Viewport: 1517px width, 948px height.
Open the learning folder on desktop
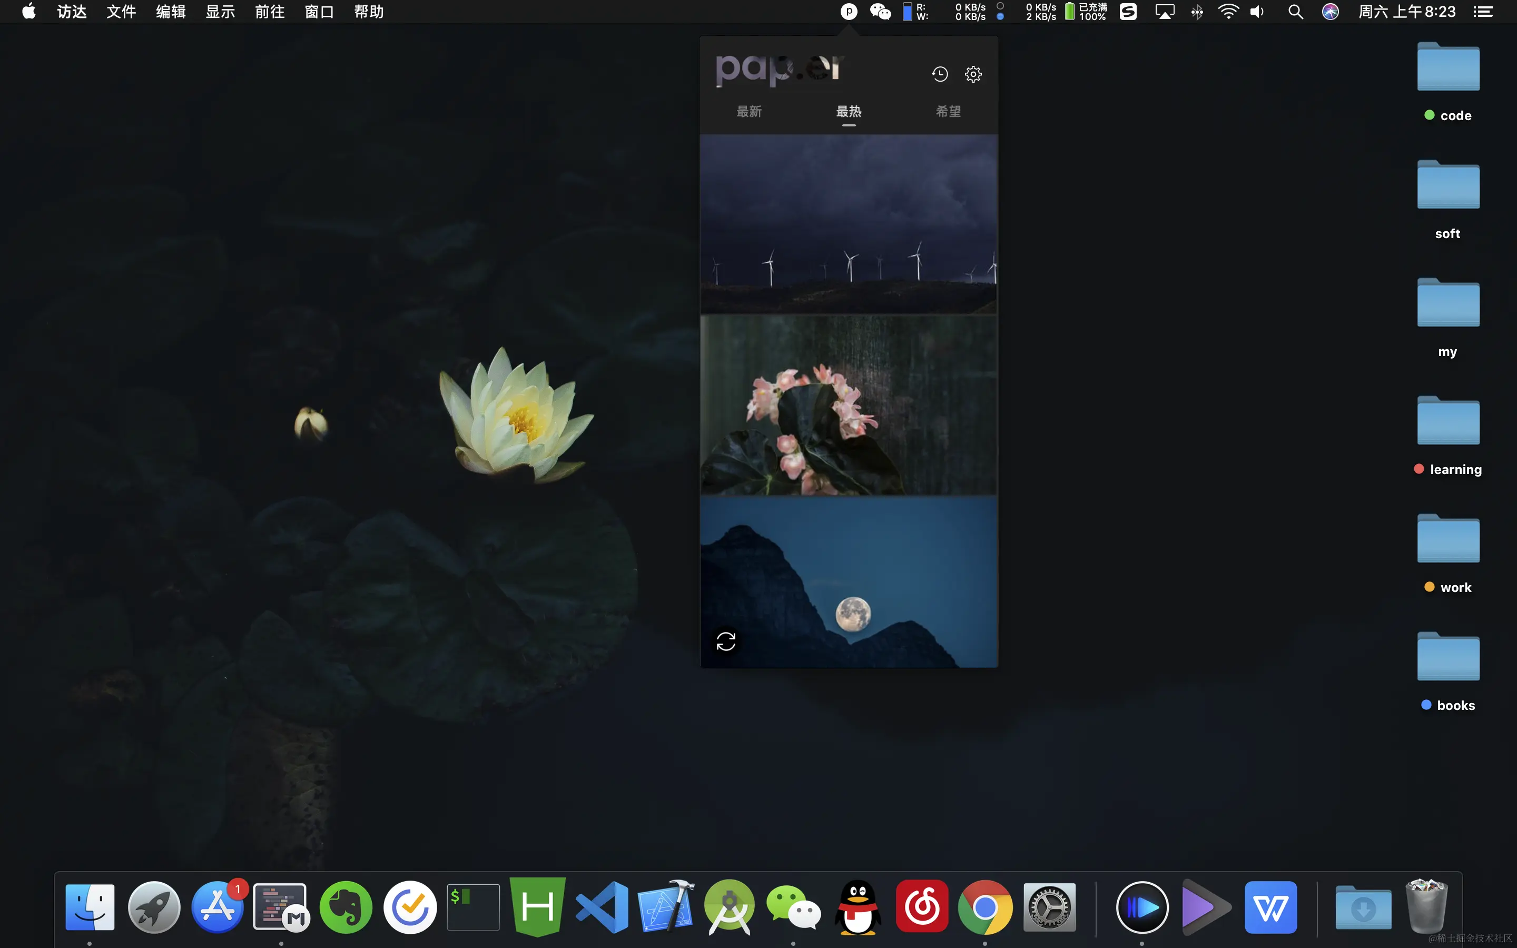(x=1448, y=422)
